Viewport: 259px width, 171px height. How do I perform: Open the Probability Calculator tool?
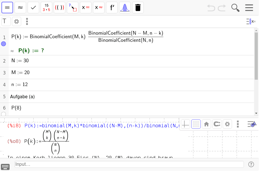tap(125, 8)
